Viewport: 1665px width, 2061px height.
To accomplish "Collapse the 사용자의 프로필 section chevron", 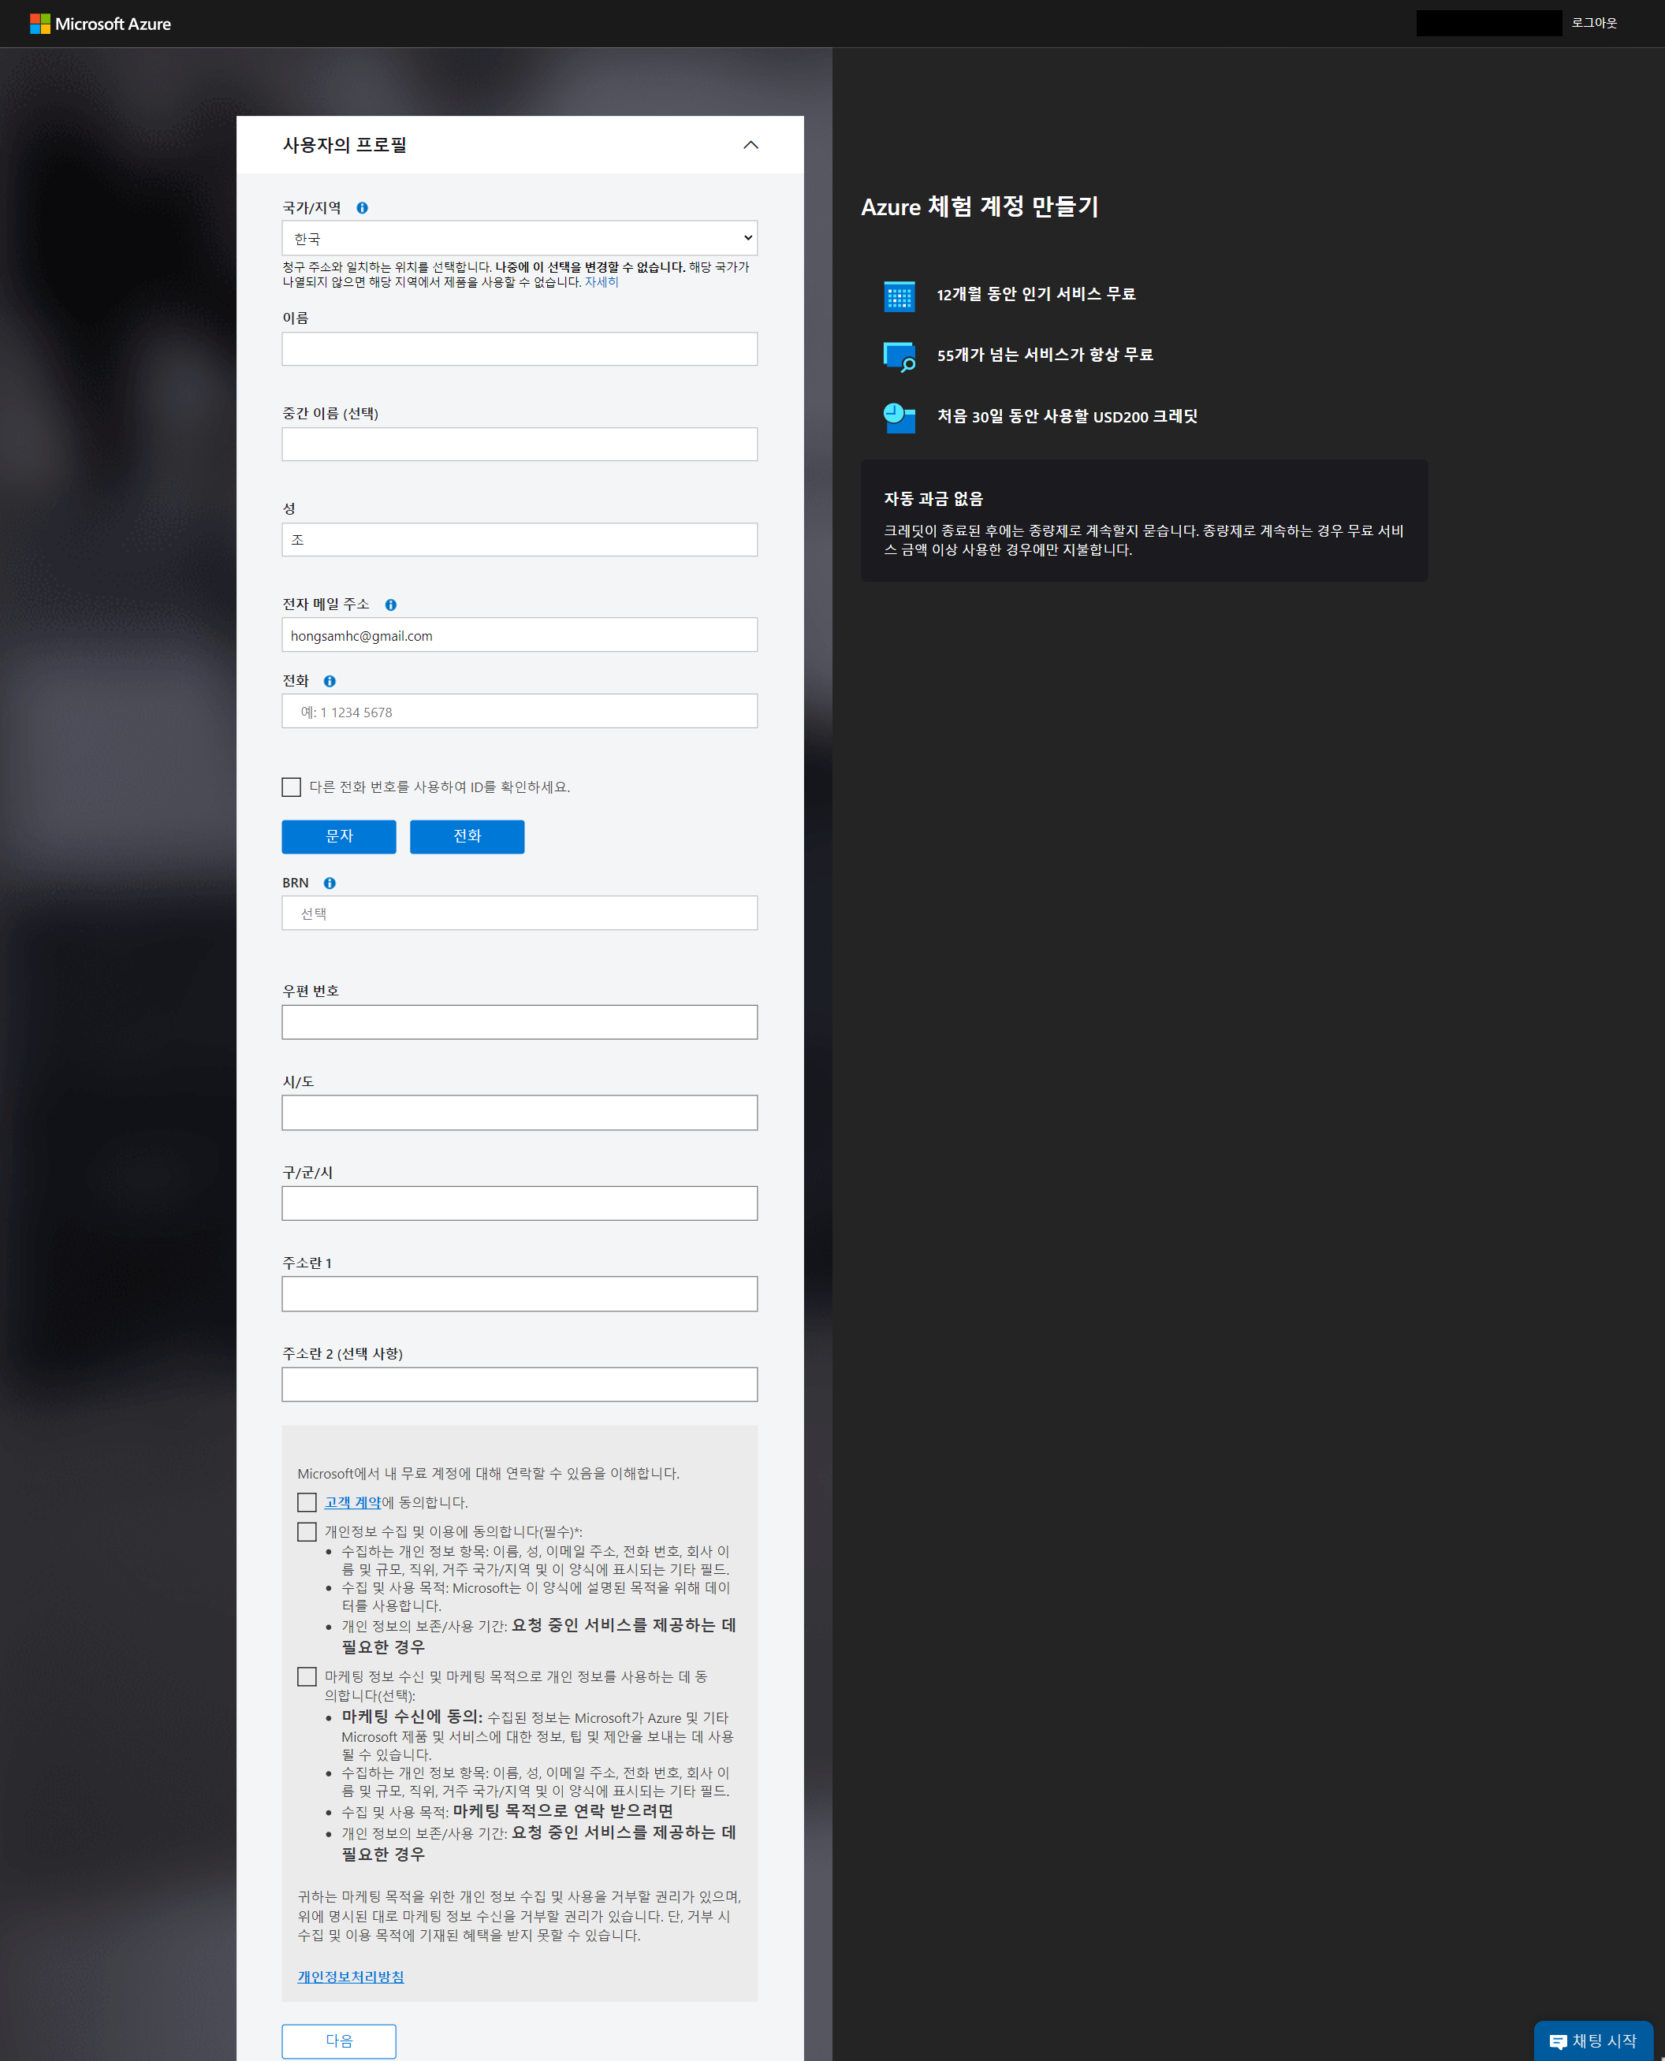I will pyautogui.click(x=751, y=145).
